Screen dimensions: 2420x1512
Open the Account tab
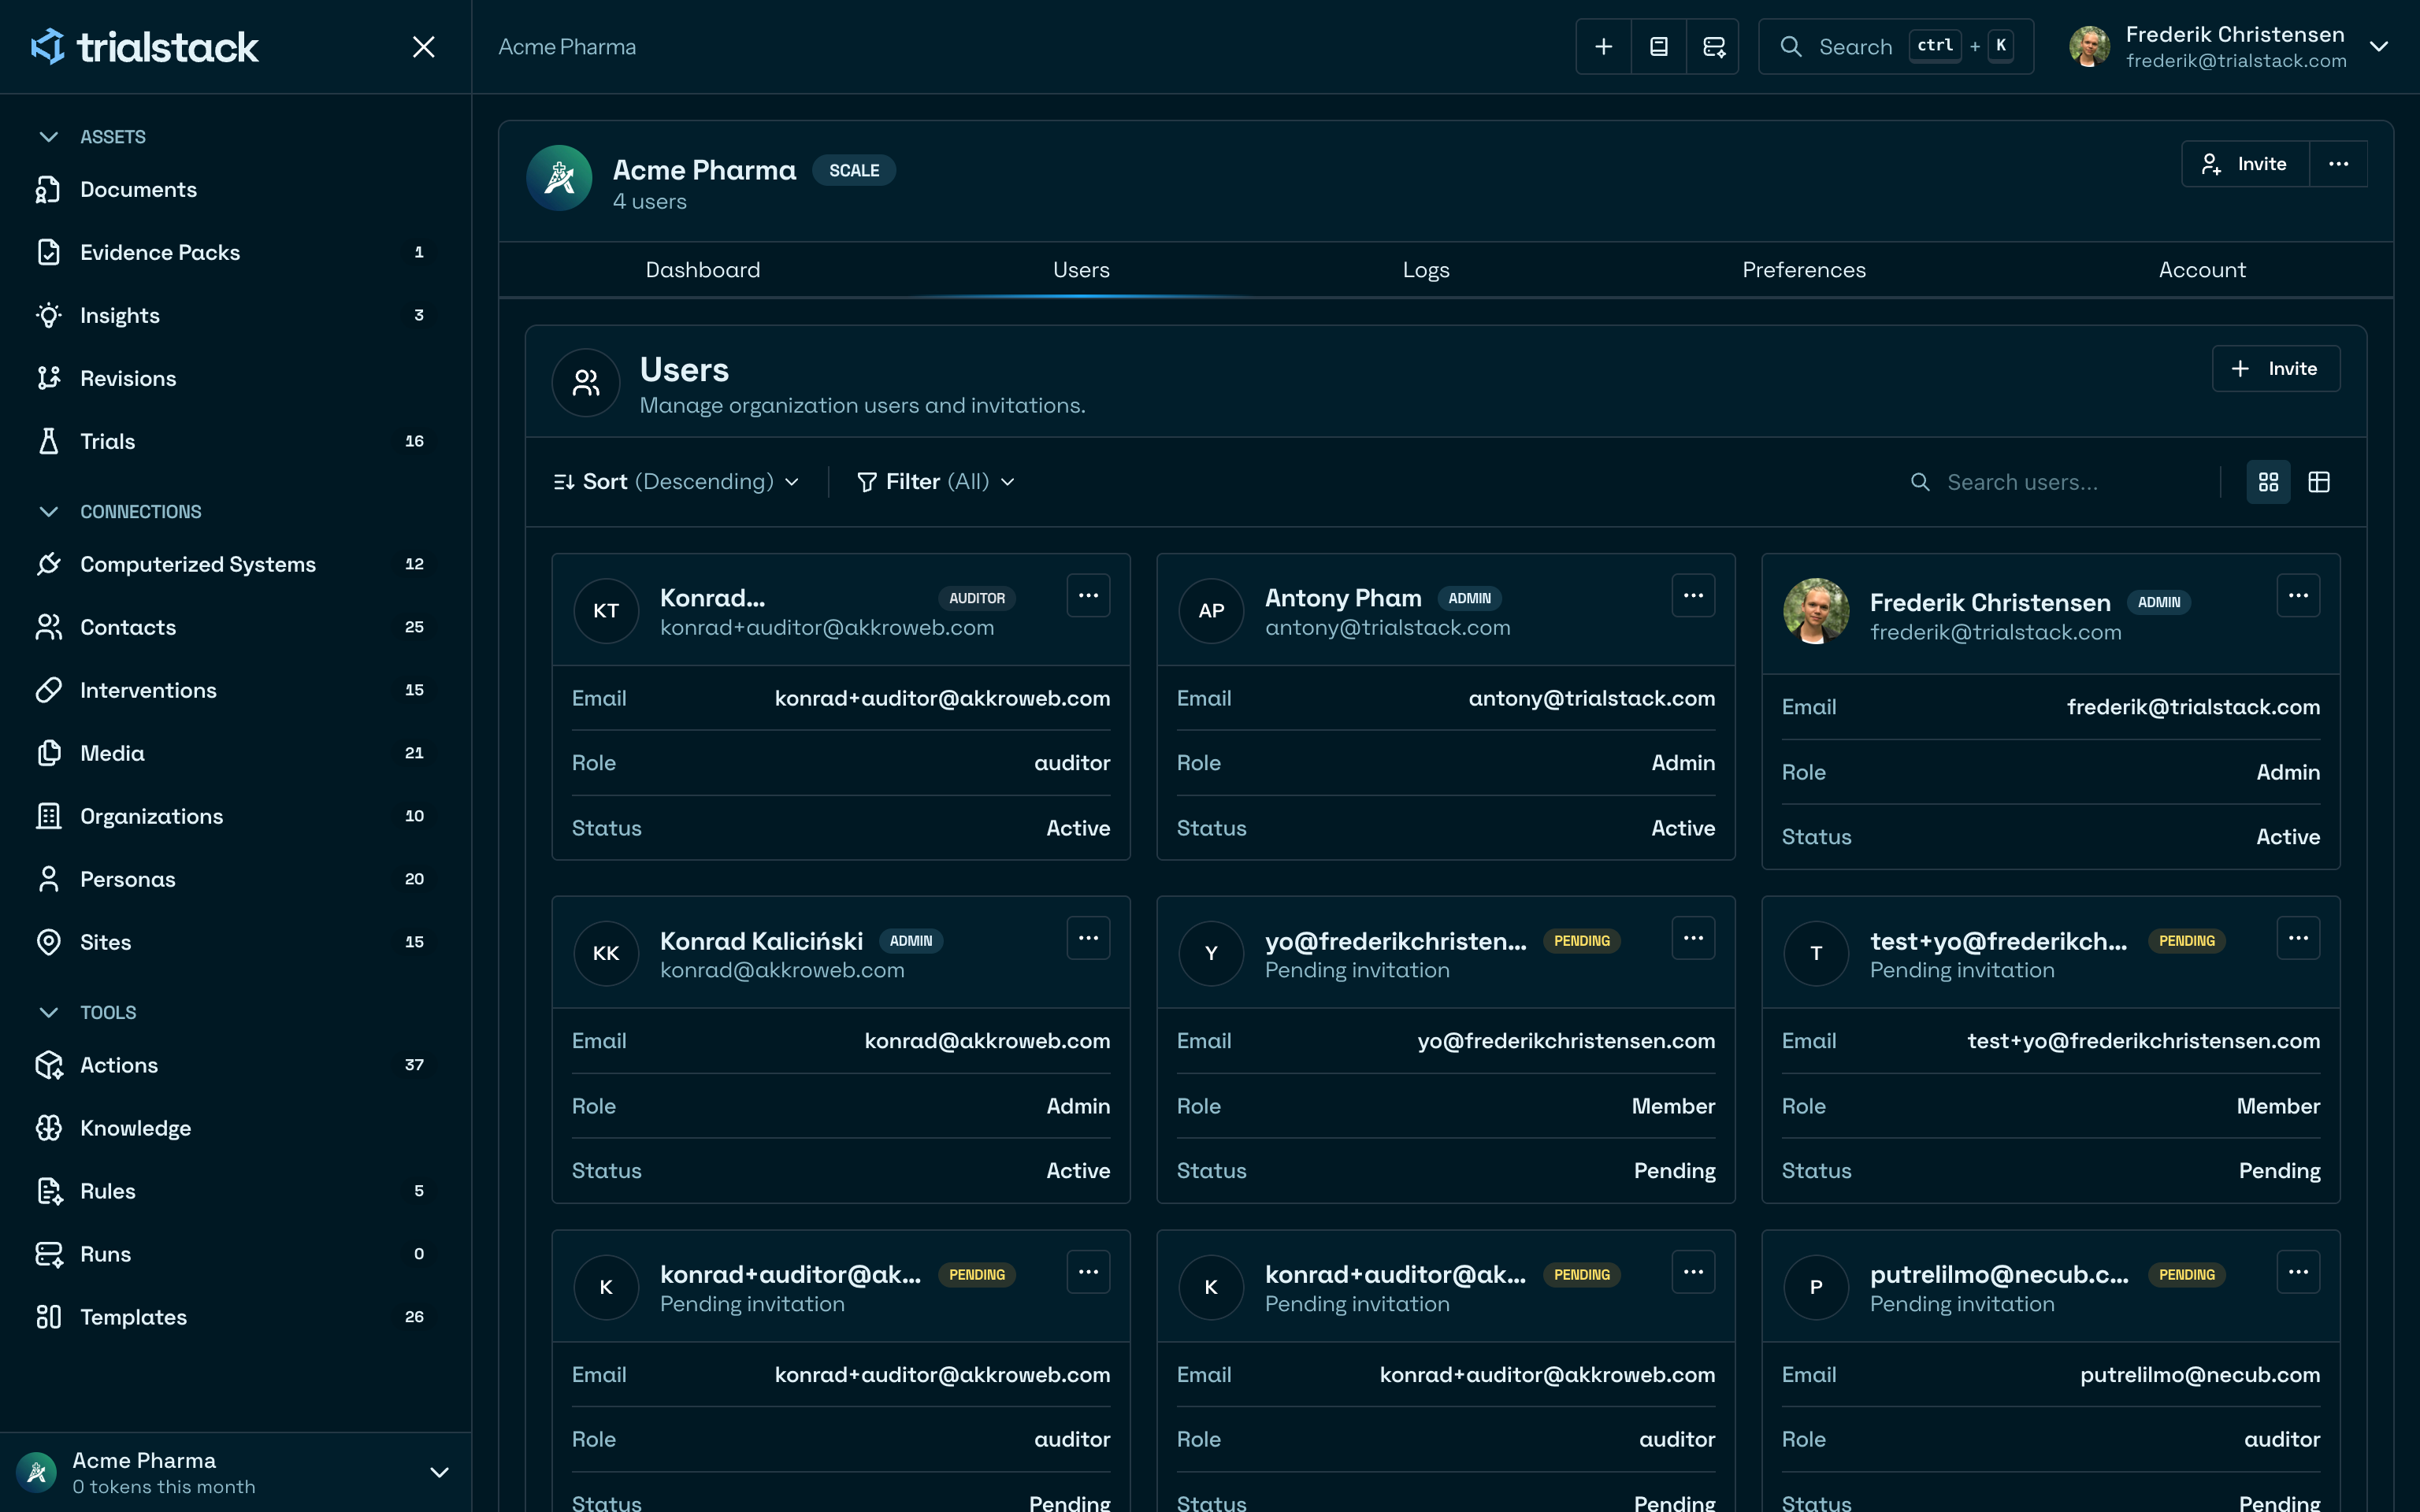pyautogui.click(x=2202, y=270)
